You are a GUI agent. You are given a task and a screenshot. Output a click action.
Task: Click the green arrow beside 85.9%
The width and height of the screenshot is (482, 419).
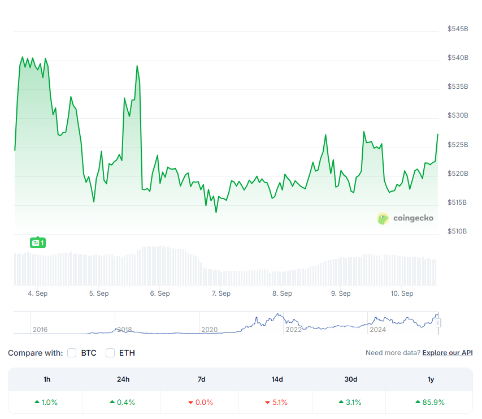[418, 402]
